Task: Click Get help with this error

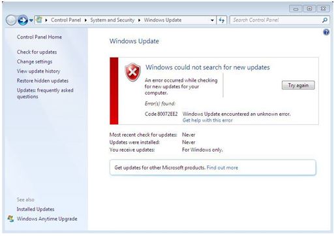Action: coord(207,120)
